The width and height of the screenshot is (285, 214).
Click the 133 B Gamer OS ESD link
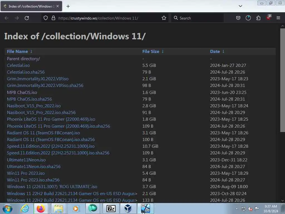[72, 200]
